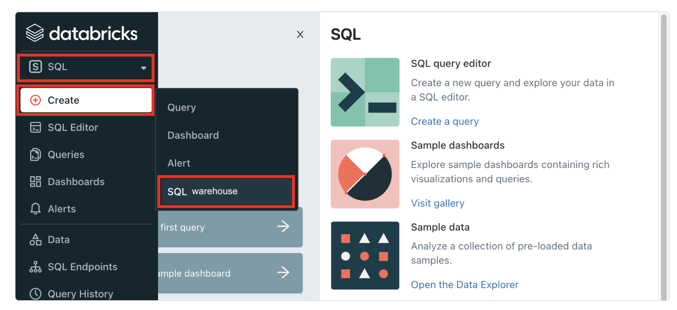The width and height of the screenshot is (677, 310).
Task: Open the Data Explorer link
Action: pos(465,285)
